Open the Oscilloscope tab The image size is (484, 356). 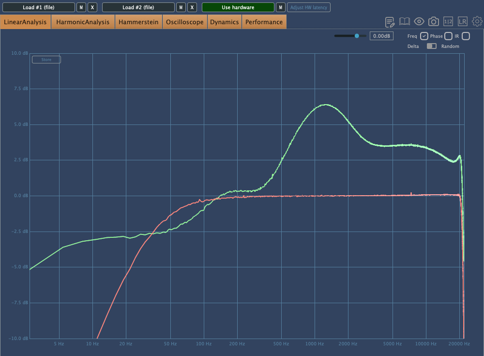click(185, 22)
